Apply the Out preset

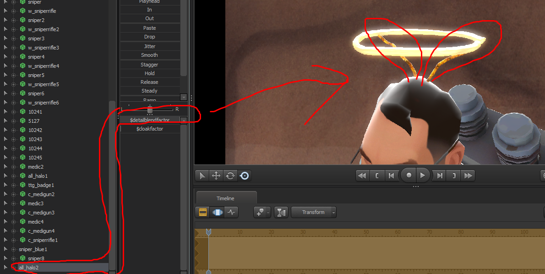pyautogui.click(x=150, y=18)
